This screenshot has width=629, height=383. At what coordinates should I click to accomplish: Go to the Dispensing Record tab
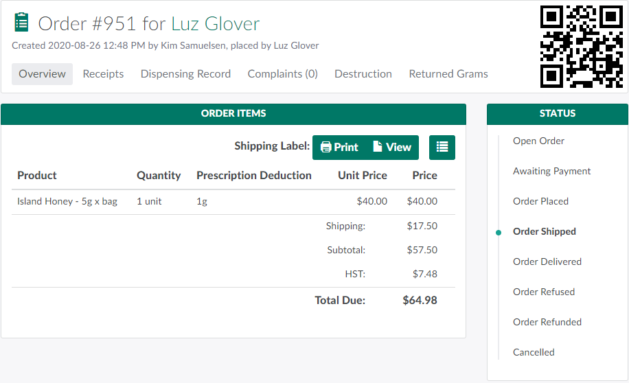(x=185, y=74)
